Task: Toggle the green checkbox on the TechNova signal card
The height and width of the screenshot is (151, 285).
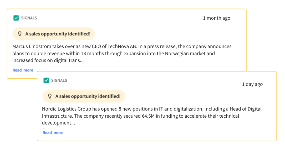Action: tap(16, 18)
